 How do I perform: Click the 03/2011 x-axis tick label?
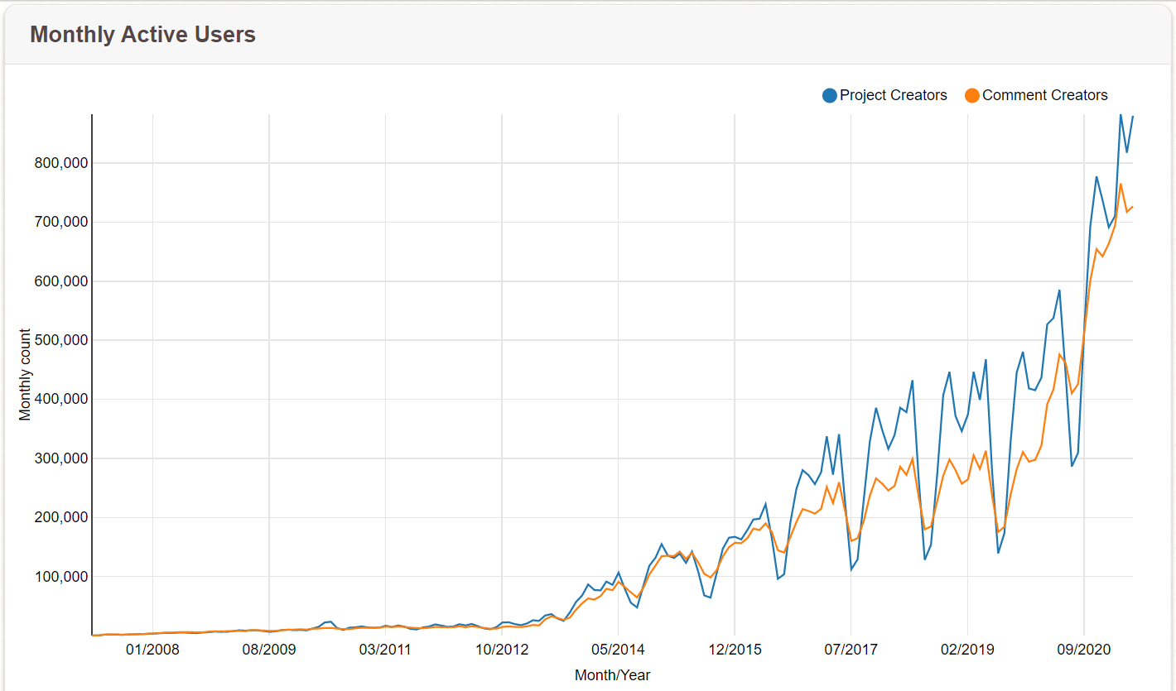tap(385, 650)
